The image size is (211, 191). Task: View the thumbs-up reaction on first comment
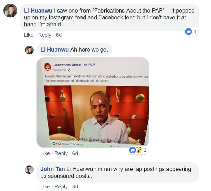(191, 31)
